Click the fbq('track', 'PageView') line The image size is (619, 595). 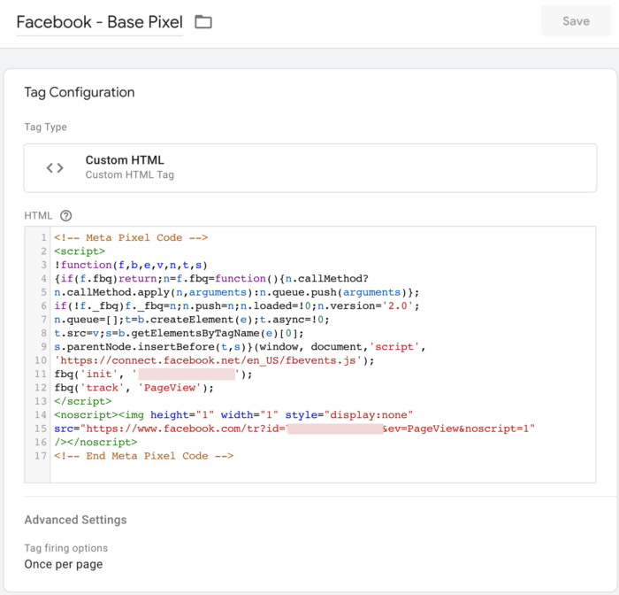click(x=134, y=388)
